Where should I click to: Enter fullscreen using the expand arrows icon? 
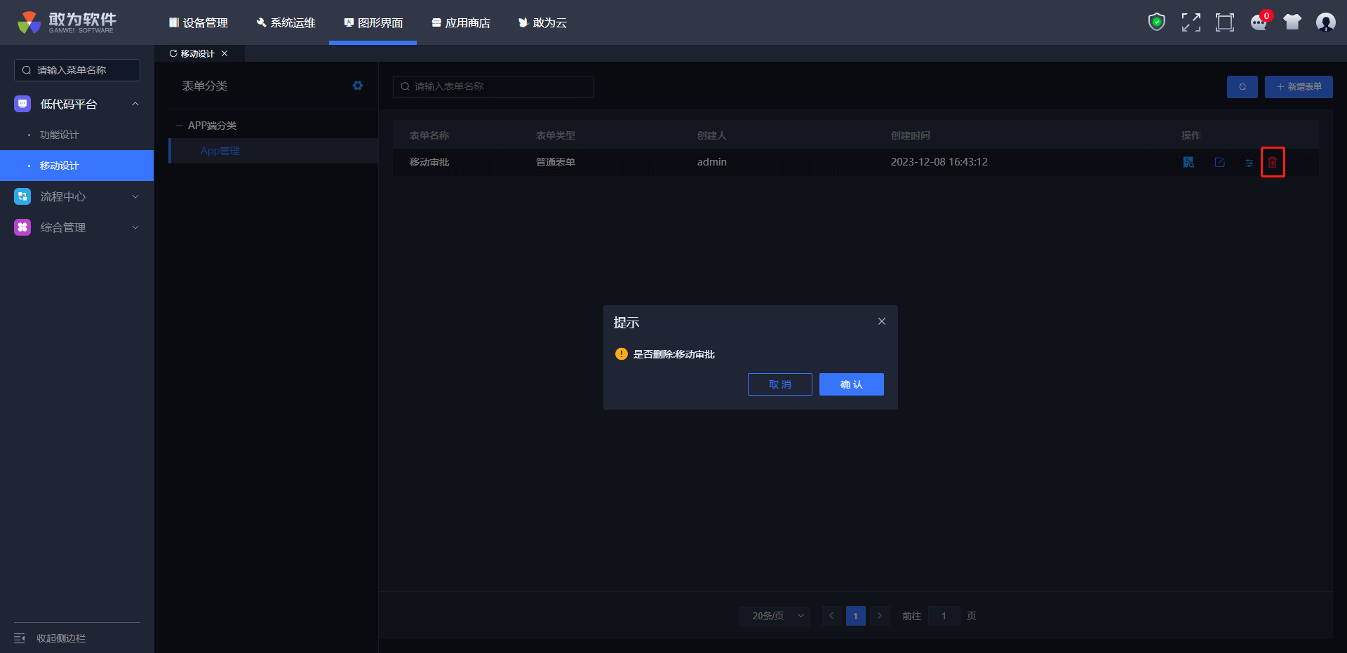pos(1191,22)
